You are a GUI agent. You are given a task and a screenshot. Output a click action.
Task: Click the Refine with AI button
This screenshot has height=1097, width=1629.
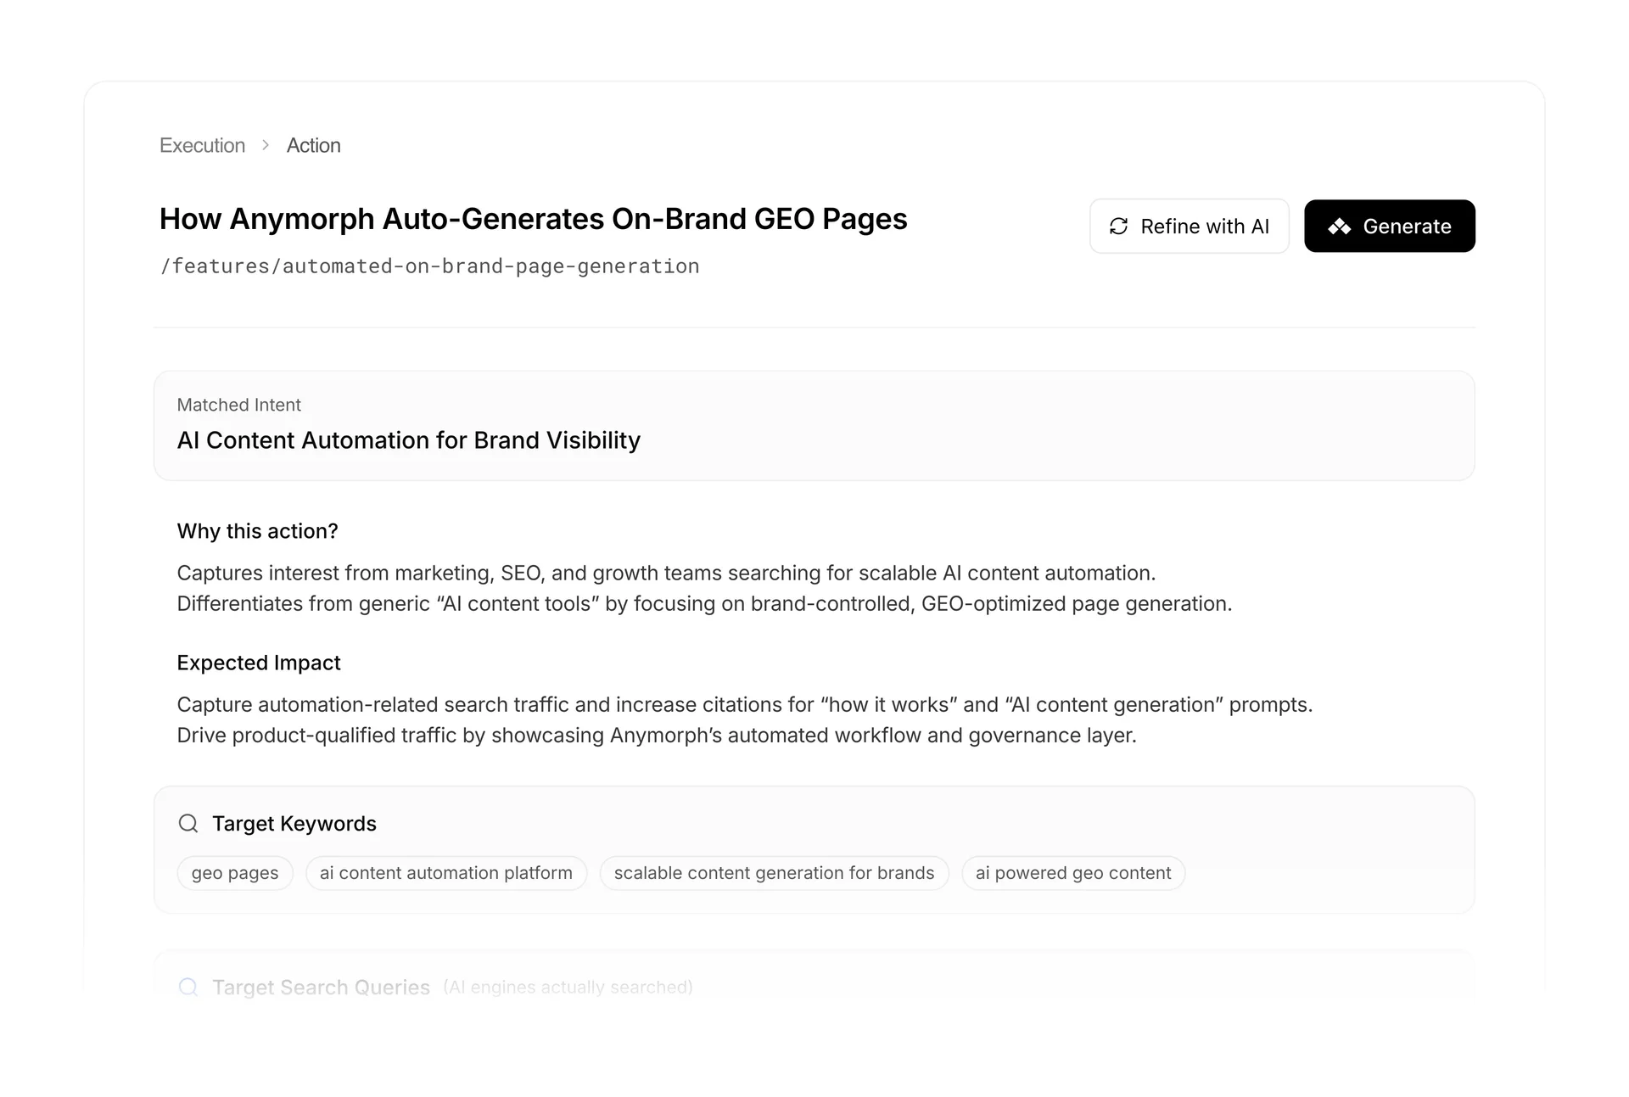pos(1189,226)
